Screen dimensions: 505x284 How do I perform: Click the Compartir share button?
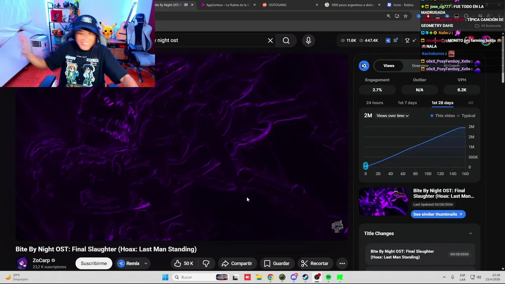[x=236, y=263]
